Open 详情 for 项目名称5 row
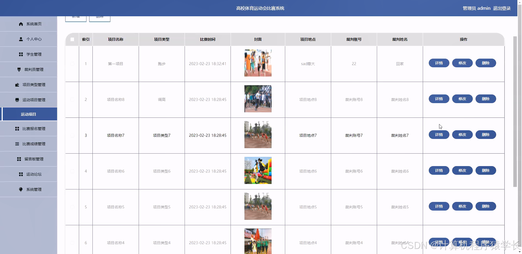This screenshot has height=254, width=522. pos(439,206)
